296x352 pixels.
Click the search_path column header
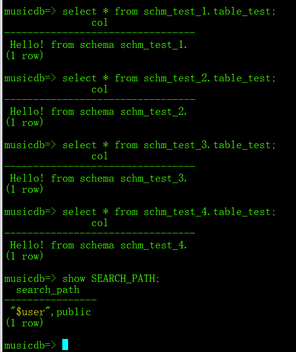coord(48,290)
